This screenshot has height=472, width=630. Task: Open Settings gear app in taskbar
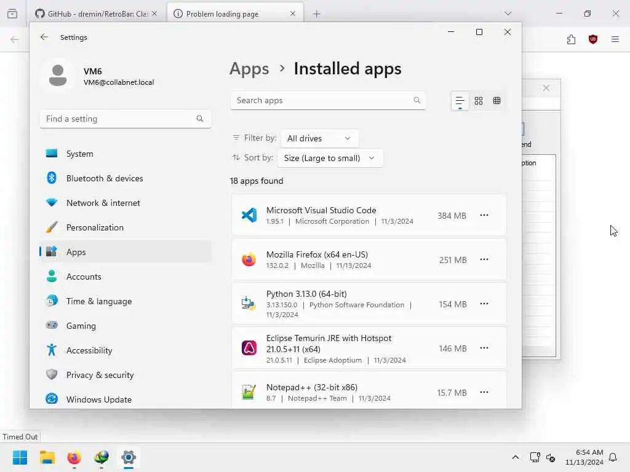pyautogui.click(x=129, y=457)
